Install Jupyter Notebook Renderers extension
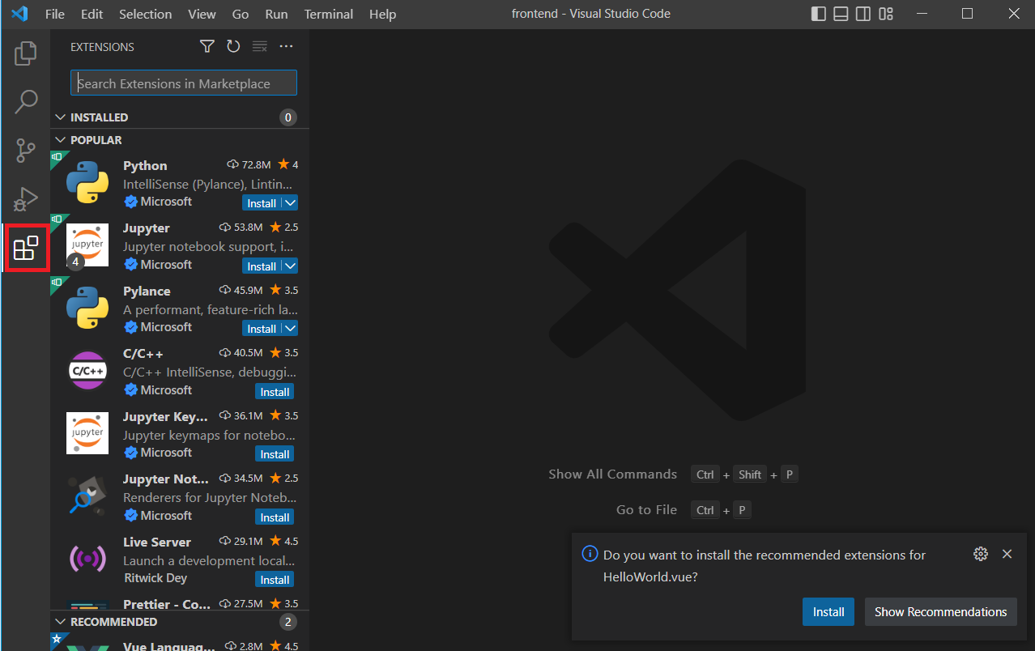 [275, 517]
